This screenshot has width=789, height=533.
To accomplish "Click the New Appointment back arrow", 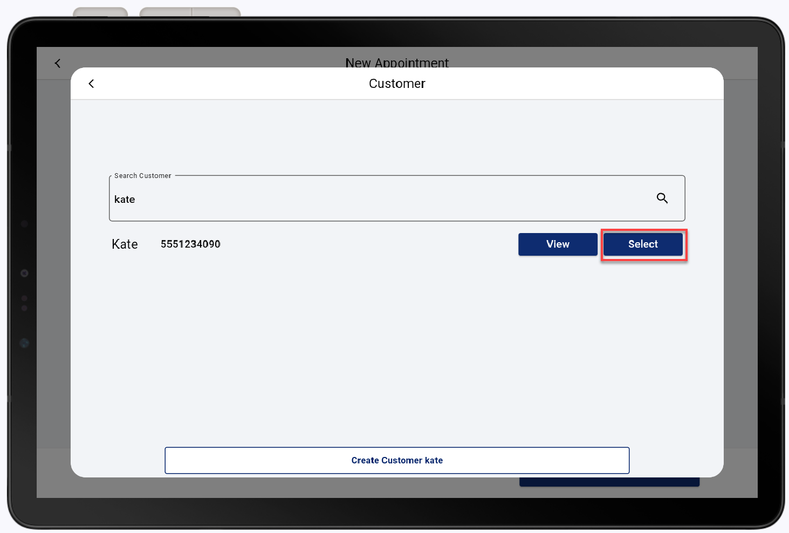I will point(58,63).
